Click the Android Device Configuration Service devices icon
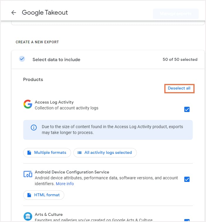 point(28,174)
